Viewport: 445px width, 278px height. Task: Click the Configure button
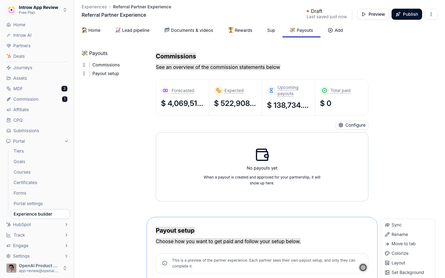352,125
